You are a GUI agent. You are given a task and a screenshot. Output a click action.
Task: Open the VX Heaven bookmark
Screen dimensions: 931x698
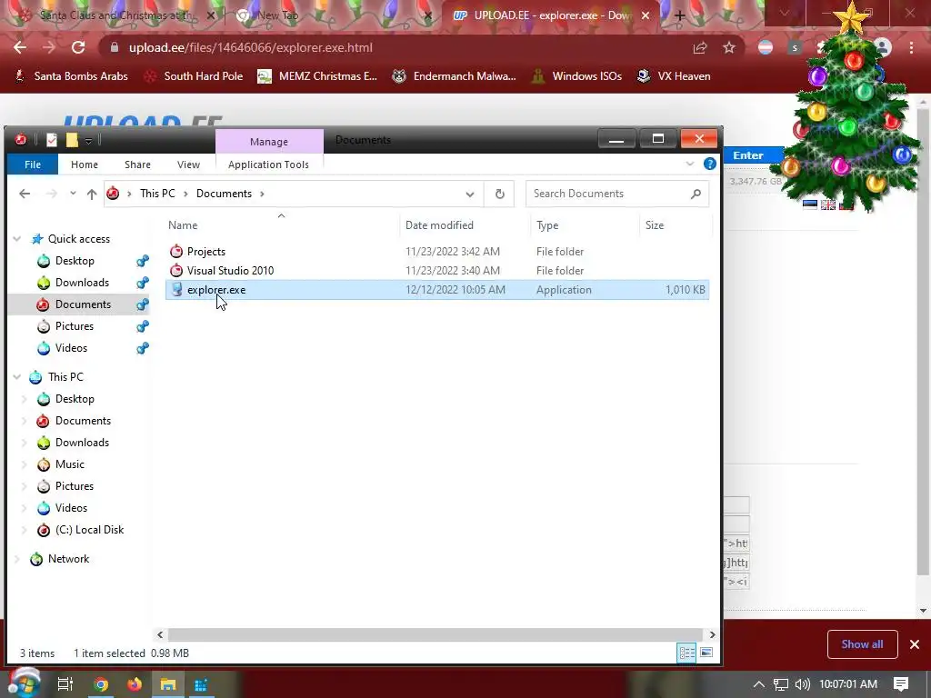pyautogui.click(x=674, y=76)
